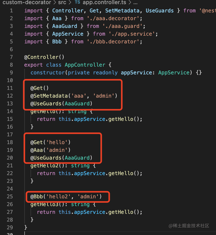Click the TS file icon in breadcrumb

tap(77, 2)
